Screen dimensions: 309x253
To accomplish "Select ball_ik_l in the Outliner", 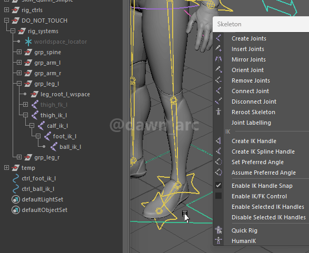I will 71,147.
